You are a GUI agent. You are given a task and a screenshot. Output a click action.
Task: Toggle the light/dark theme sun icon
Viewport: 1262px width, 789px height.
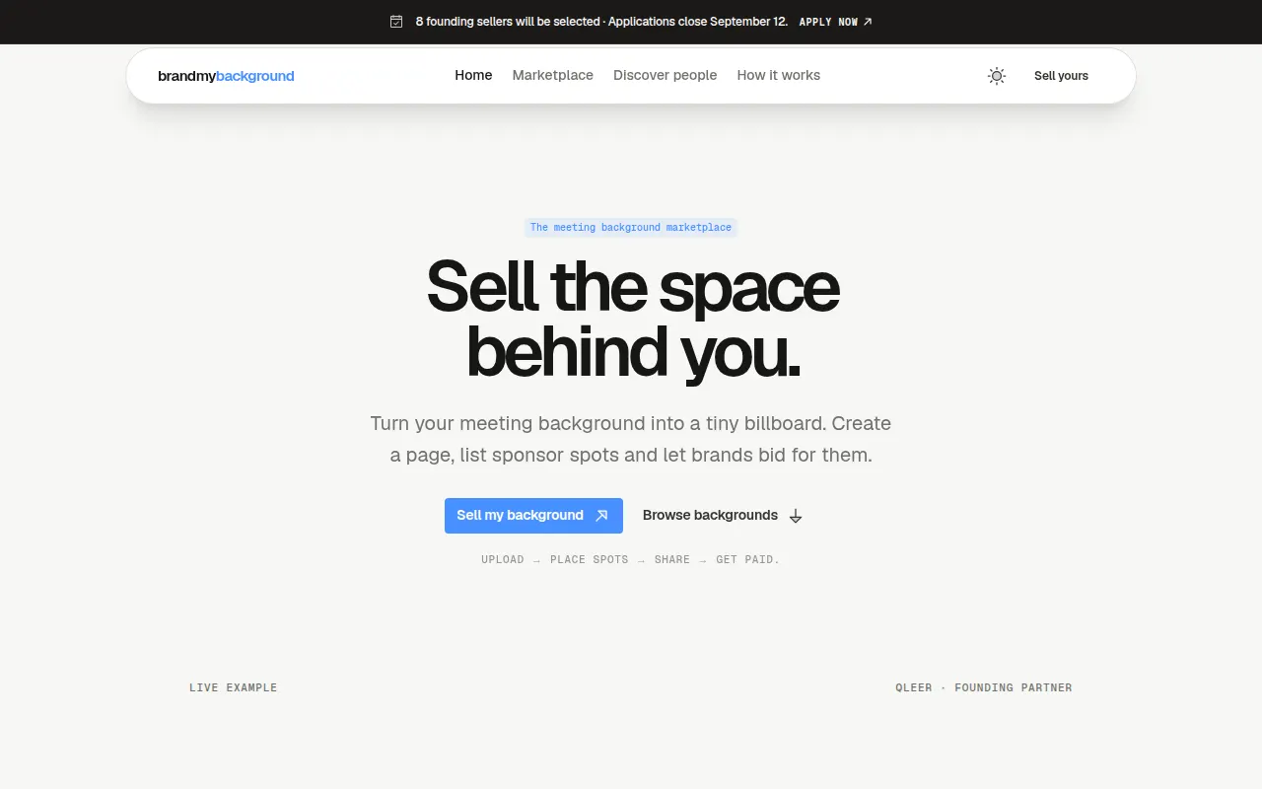(x=997, y=76)
